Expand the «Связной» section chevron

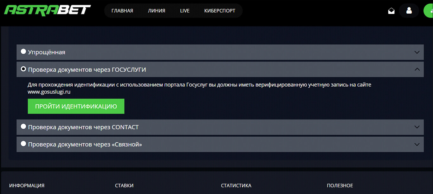coord(417,145)
